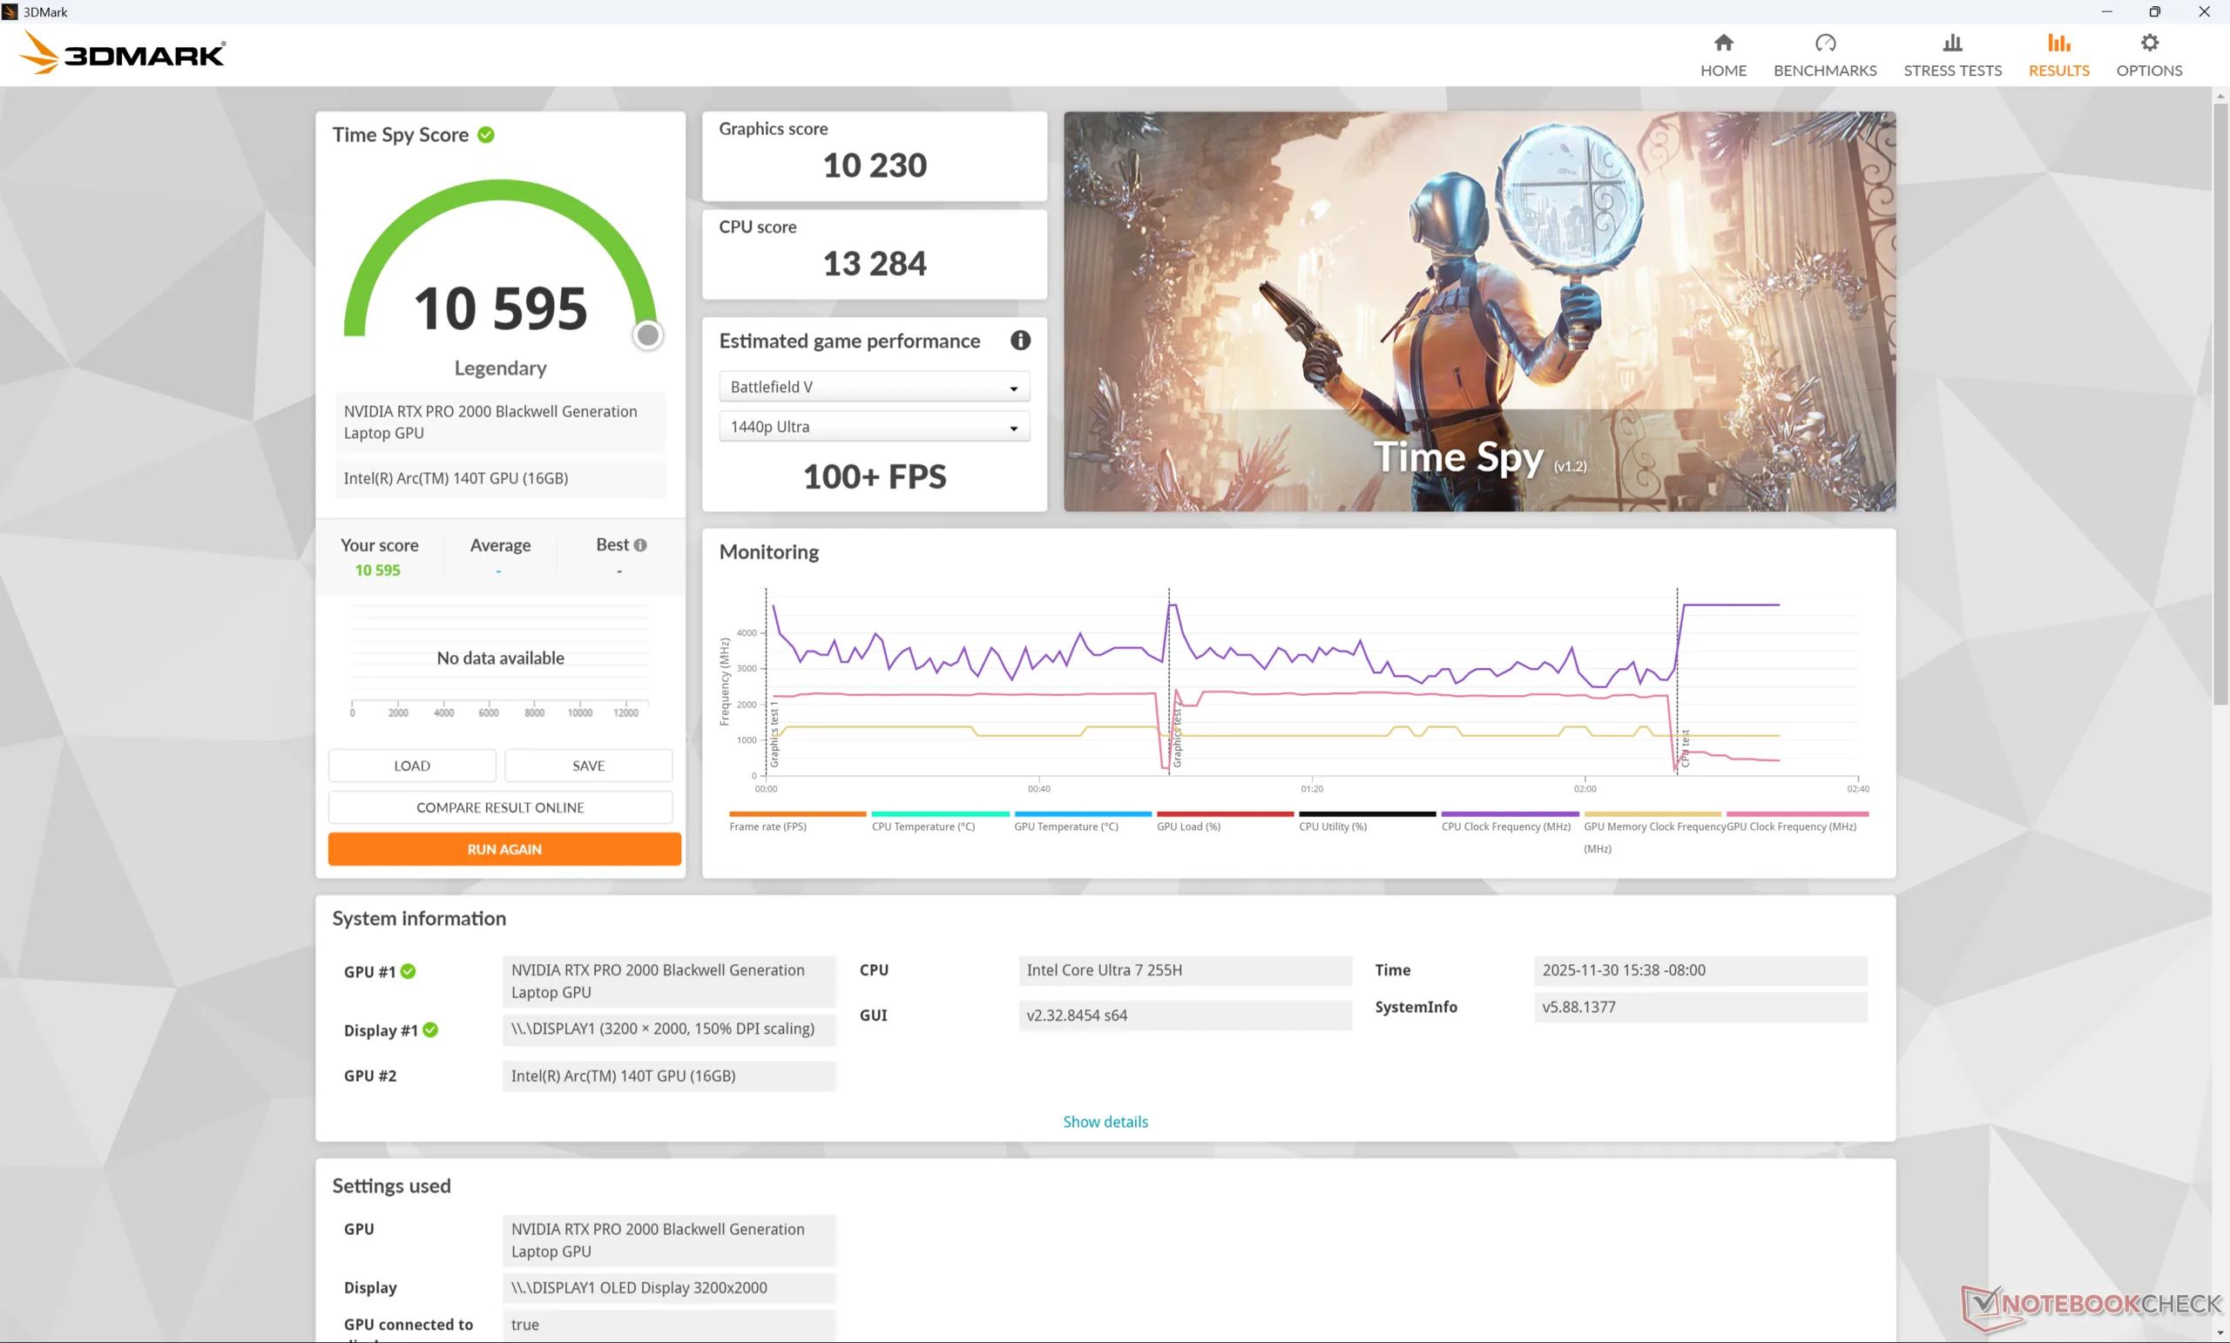This screenshot has width=2230, height=1343.
Task: Click the score gauge end knob
Action: coord(647,336)
